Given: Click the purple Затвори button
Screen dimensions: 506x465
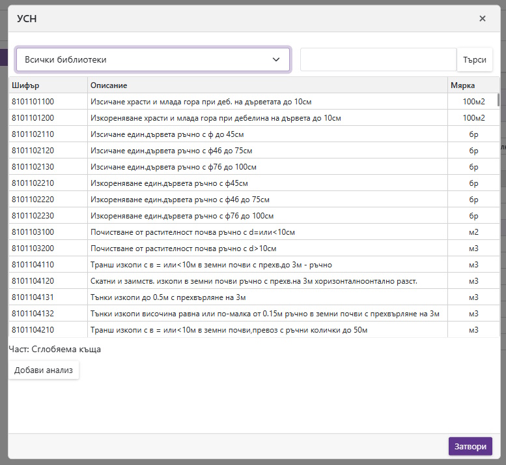Looking at the screenshot, I should click(x=470, y=447).
